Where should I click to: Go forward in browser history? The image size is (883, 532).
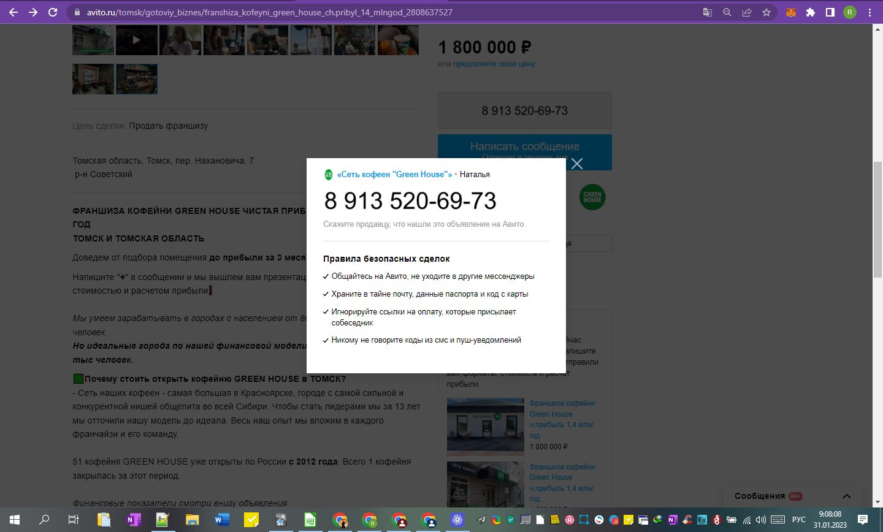click(33, 12)
